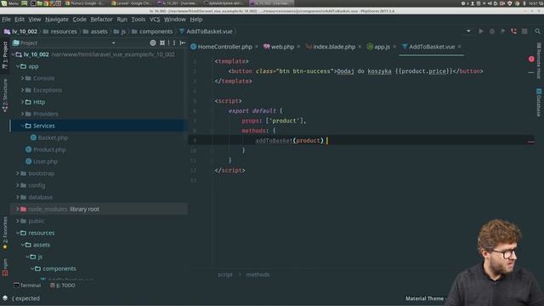Viewport: 544px width, 306px height.
Task: Open the Tools menu
Action: coord(138,20)
